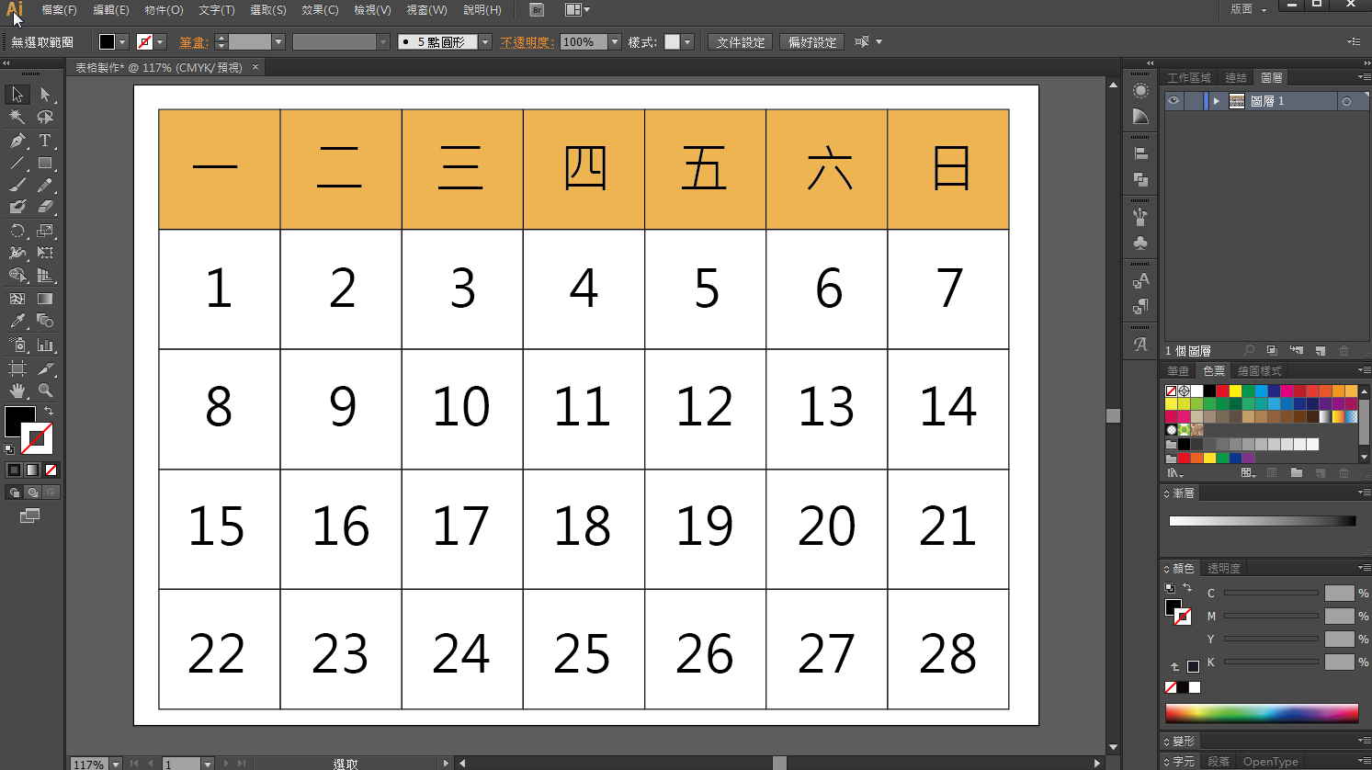Select the Gradient tool

tap(45, 299)
